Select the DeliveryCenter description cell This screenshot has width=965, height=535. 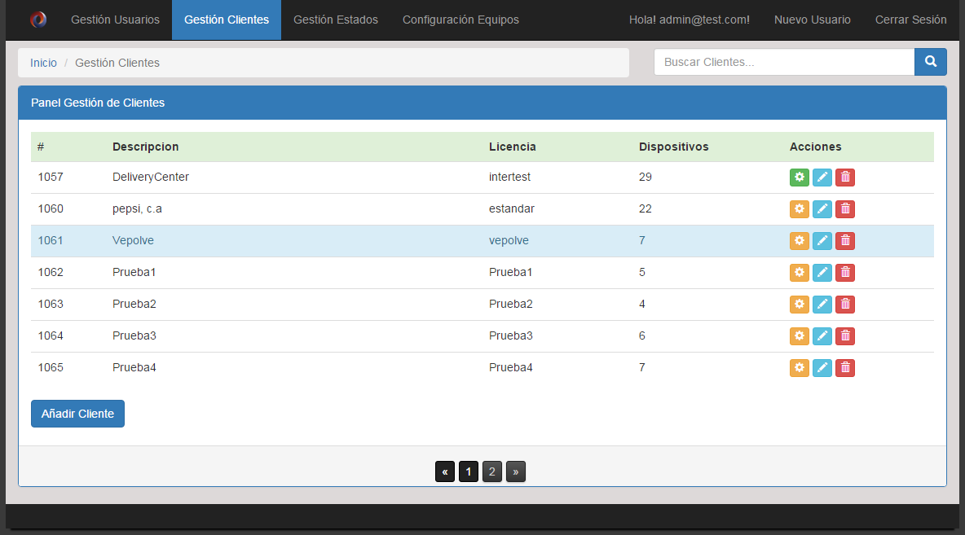(150, 177)
